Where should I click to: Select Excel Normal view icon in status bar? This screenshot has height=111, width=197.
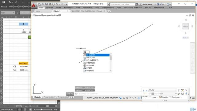(x=19, y=110)
